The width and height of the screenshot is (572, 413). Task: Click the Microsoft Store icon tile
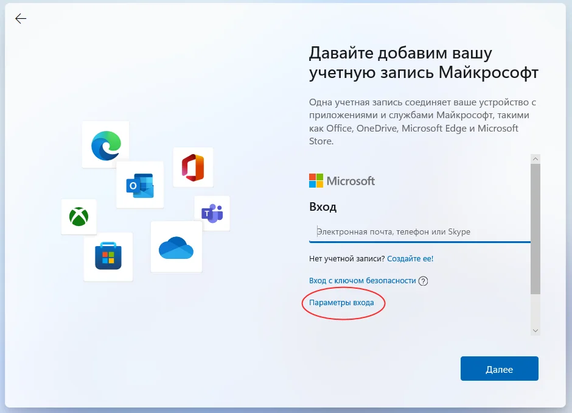108,256
